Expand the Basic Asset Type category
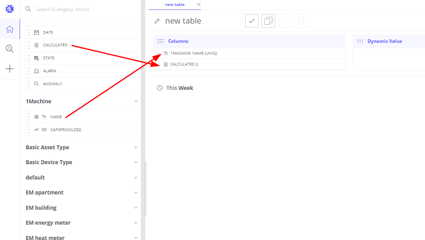The image size is (425, 240). [x=136, y=148]
